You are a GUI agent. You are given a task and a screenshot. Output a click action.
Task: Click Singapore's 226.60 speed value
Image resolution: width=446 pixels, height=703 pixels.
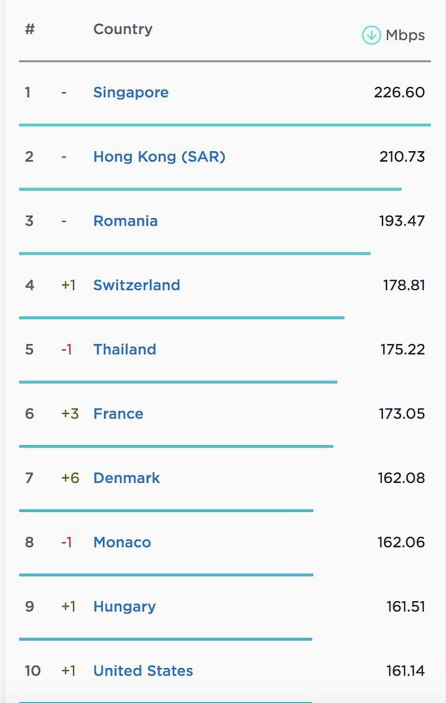(399, 93)
